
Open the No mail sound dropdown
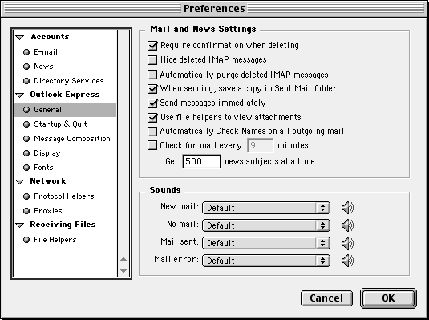coord(266,225)
